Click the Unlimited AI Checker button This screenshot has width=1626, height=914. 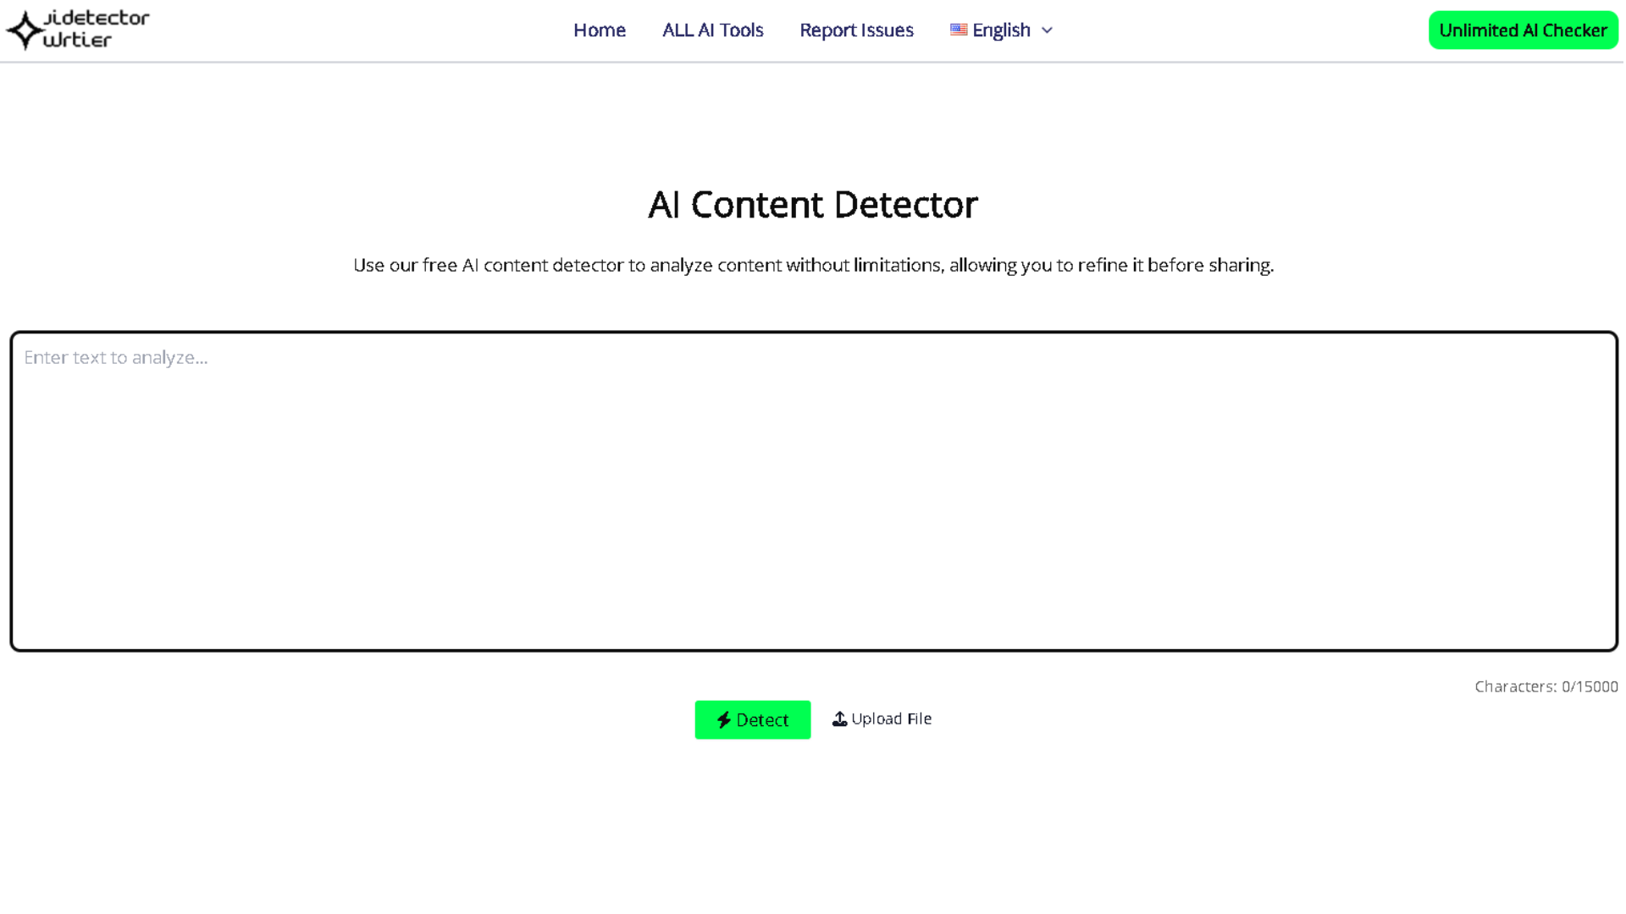click(x=1522, y=30)
